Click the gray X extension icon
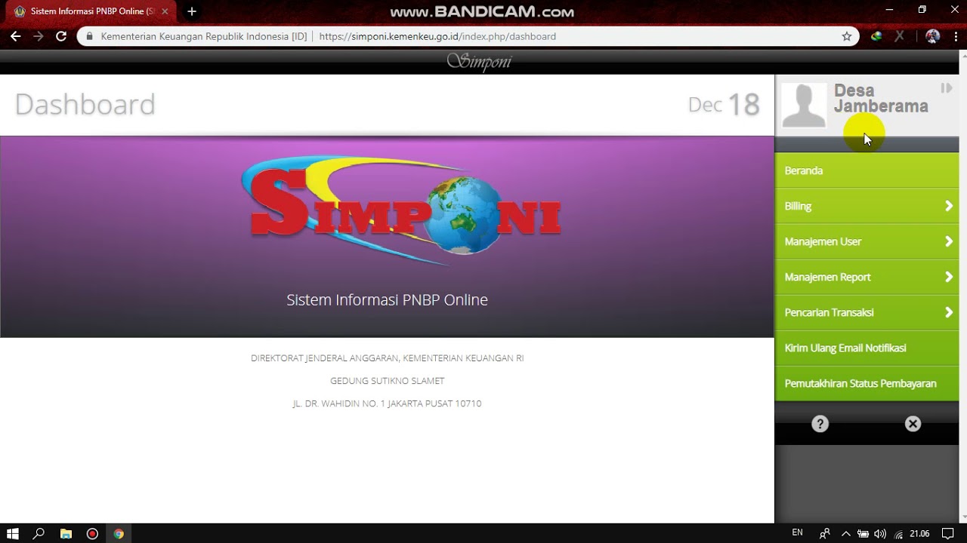This screenshot has height=543, width=967. pyautogui.click(x=900, y=36)
